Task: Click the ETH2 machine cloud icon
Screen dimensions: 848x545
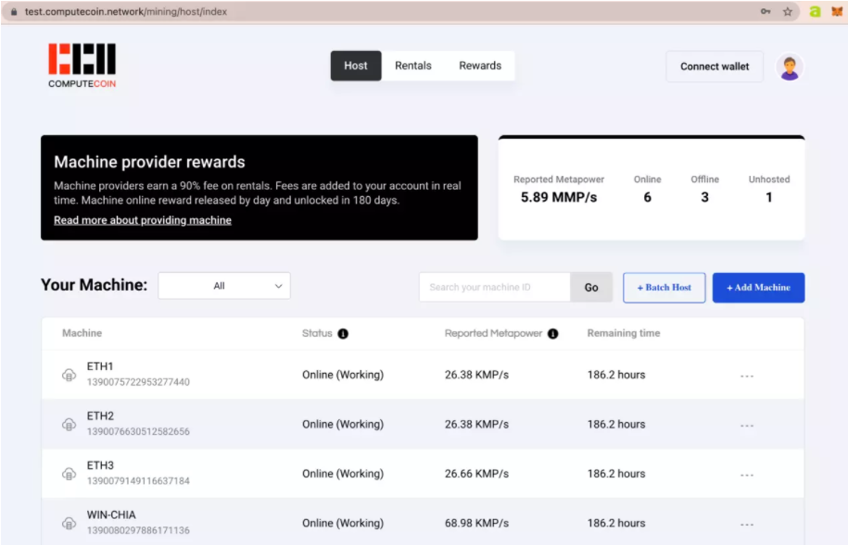Action: pyautogui.click(x=69, y=424)
